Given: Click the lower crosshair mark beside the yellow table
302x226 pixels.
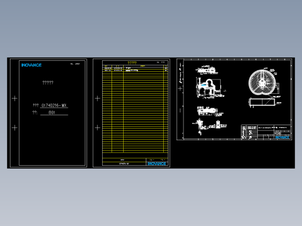Looking at the screenshot, I should click(98, 127).
